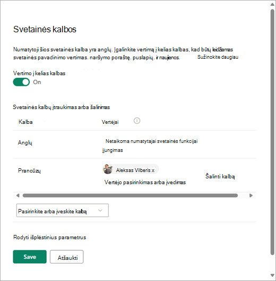The height and width of the screenshot is (281, 276).
Task: Click the vertical scrollbar up arrow
Action: point(272,4)
